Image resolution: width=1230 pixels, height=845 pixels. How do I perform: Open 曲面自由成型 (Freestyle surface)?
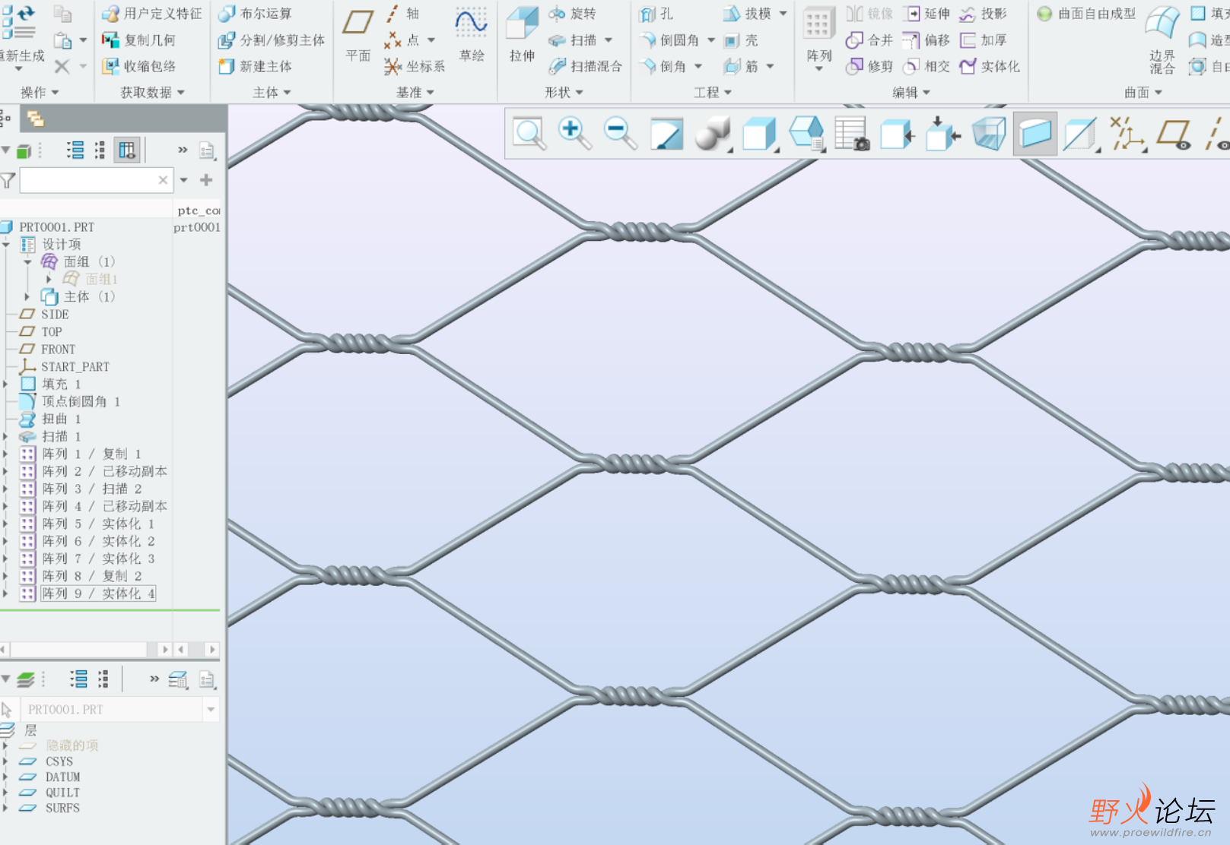1086,14
